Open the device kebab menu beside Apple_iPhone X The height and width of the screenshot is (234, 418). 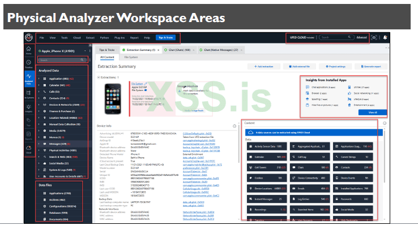tap(90, 51)
